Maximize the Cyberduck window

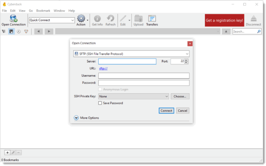pyautogui.click(x=245, y=4)
